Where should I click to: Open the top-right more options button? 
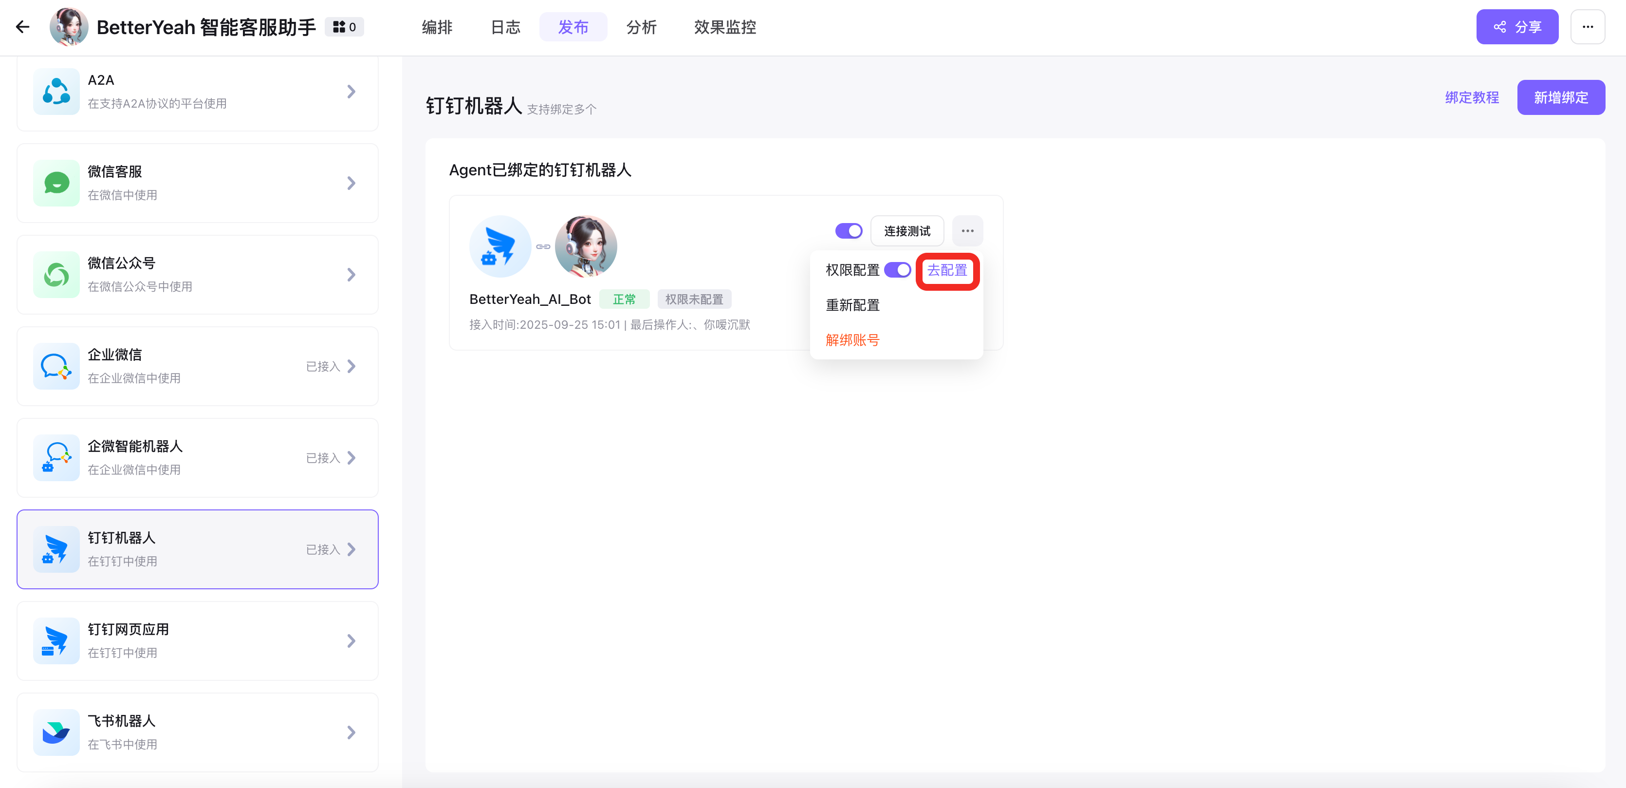(x=1587, y=27)
